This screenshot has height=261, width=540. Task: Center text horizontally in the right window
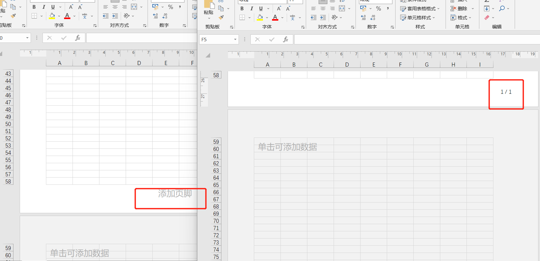coord(323,9)
